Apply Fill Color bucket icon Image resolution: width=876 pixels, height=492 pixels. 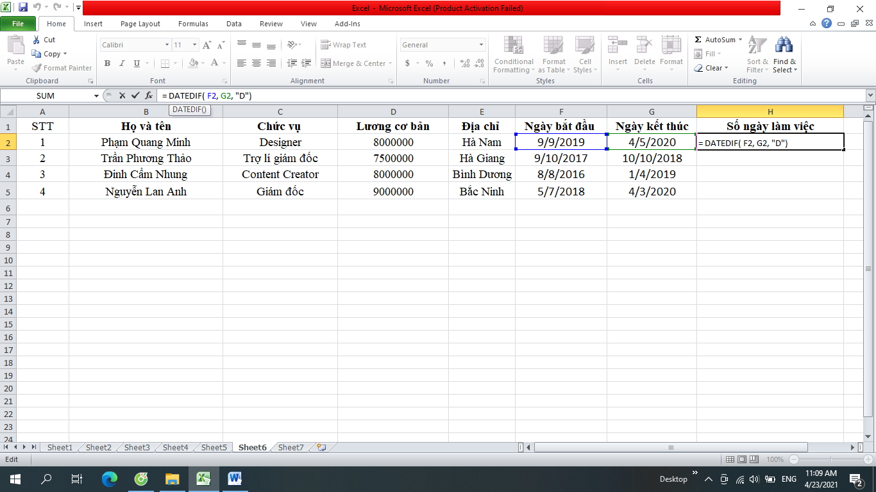(193, 63)
